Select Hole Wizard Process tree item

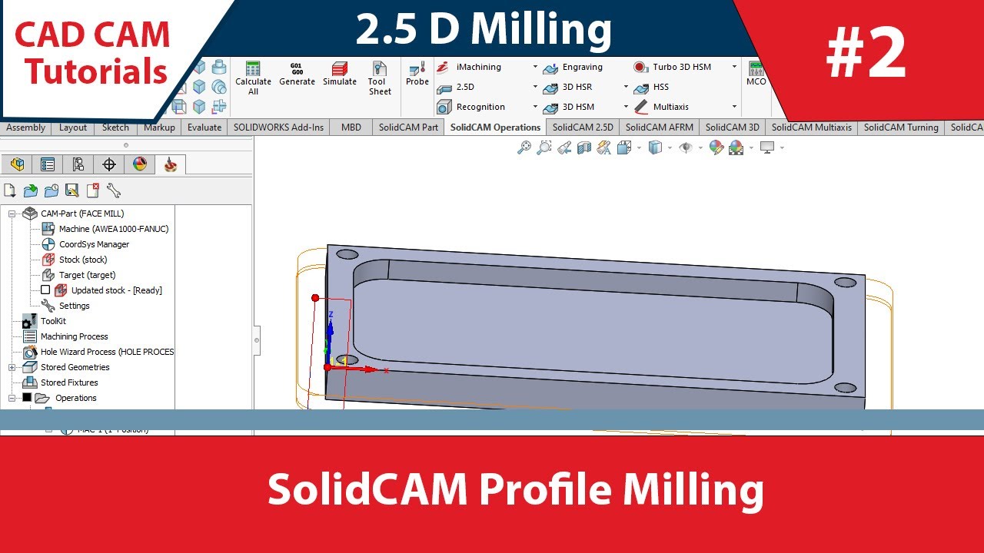[x=98, y=352]
